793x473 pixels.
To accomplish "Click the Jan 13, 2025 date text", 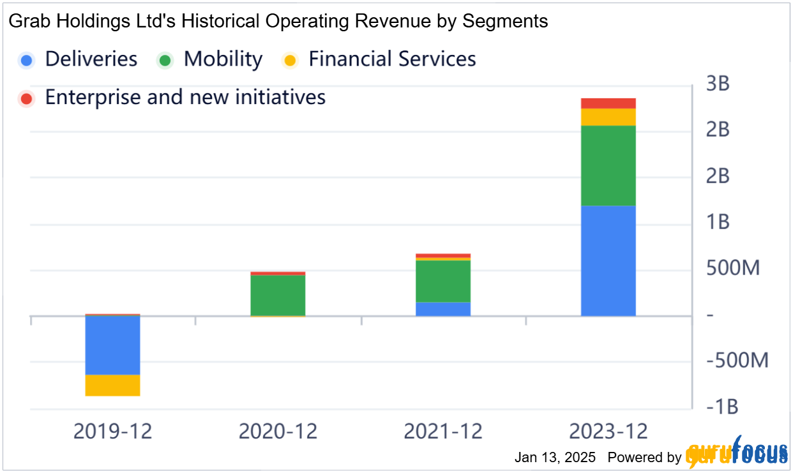I will tap(555, 458).
